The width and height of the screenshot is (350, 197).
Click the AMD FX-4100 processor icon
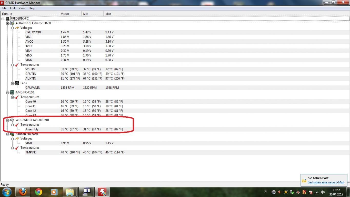(x=12, y=92)
